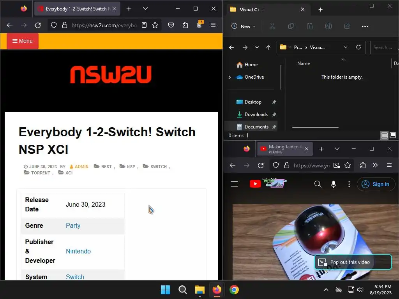Open the ADMIN author link
This screenshot has height=299, width=399.
pyautogui.click(x=81, y=167)
